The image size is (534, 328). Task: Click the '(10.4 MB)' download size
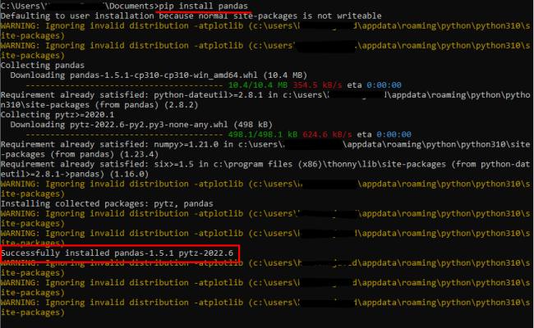tap(285, 75)
